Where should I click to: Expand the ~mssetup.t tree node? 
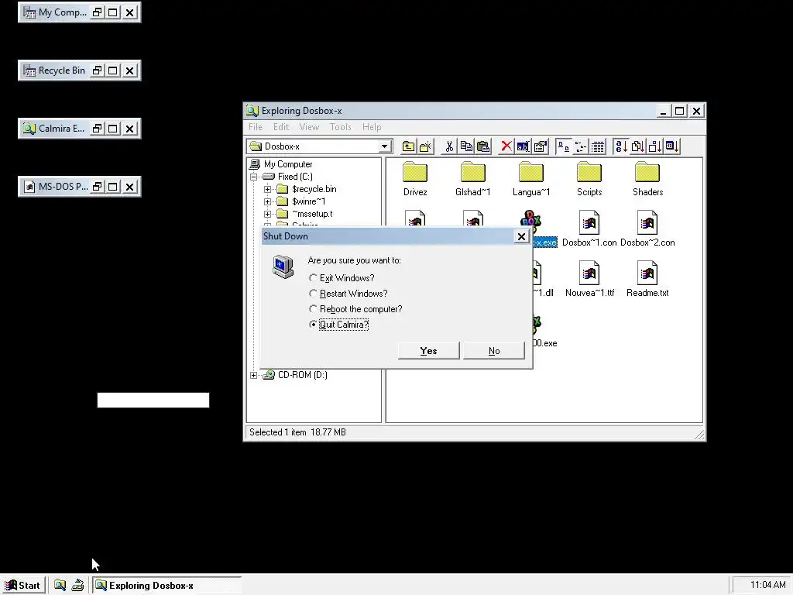[x=267, y=214]
